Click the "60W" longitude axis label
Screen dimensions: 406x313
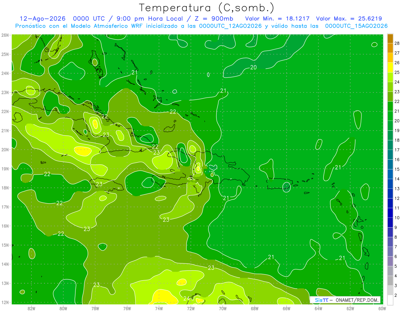[382, 308]
